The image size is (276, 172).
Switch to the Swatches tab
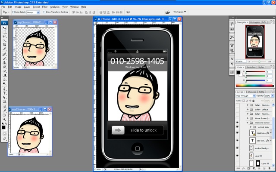pyautogui.click(x=251, y=67)
